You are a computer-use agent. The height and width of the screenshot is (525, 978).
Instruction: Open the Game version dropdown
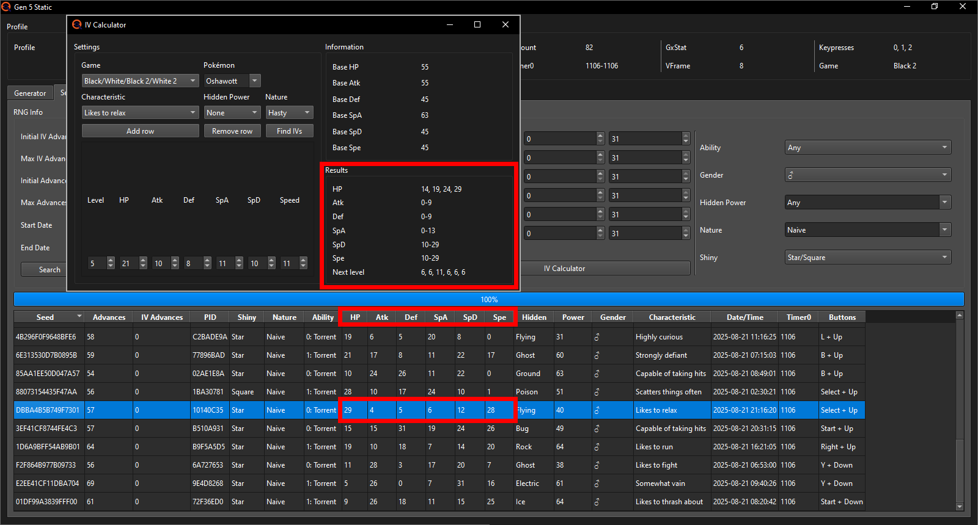(140, 81)
